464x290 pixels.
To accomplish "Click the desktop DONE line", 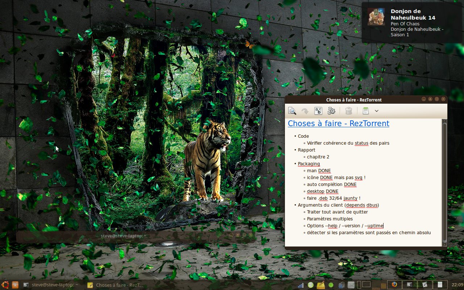I will 323,191.
